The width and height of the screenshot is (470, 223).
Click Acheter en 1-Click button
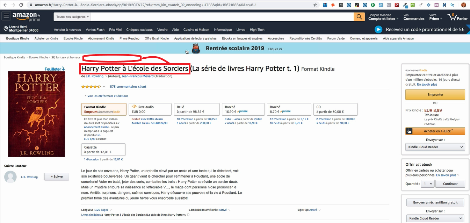(435, 131)
